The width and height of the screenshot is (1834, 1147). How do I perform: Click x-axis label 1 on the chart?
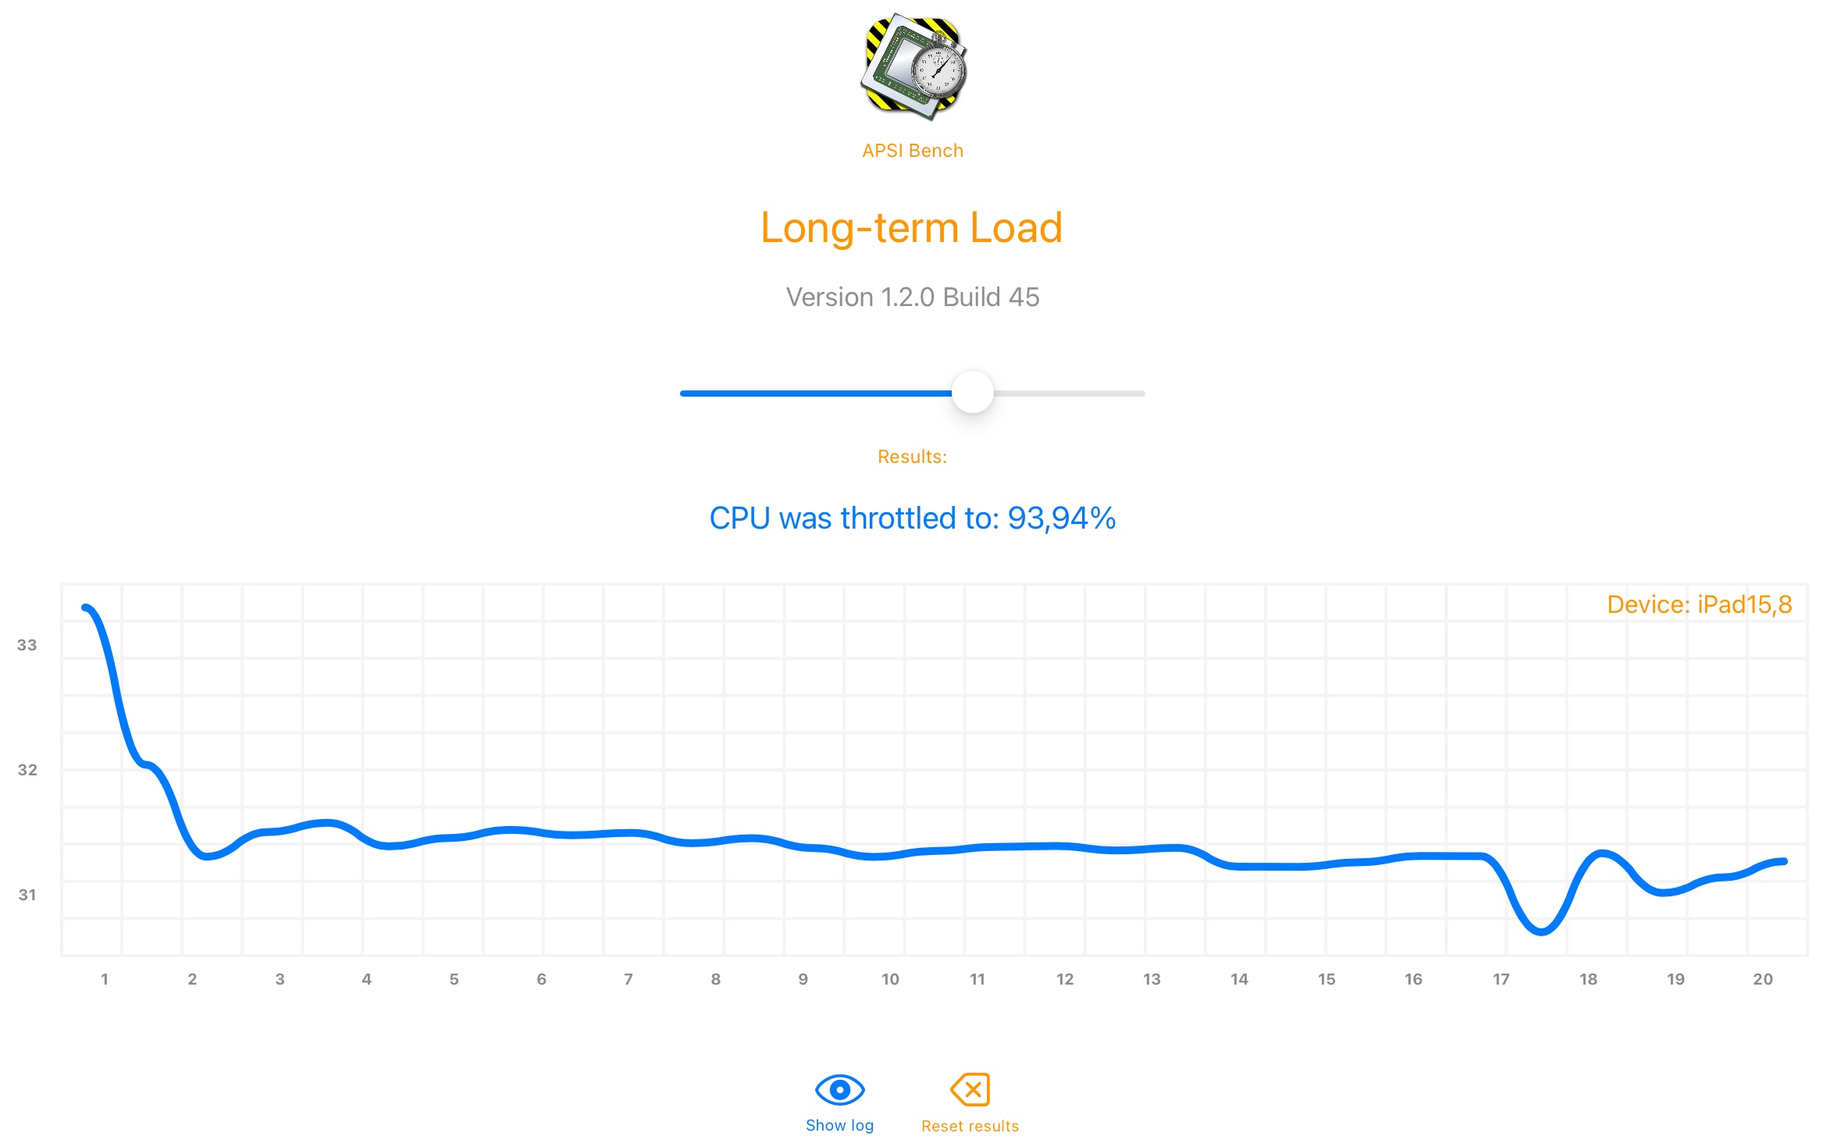[x=105, y=979]
